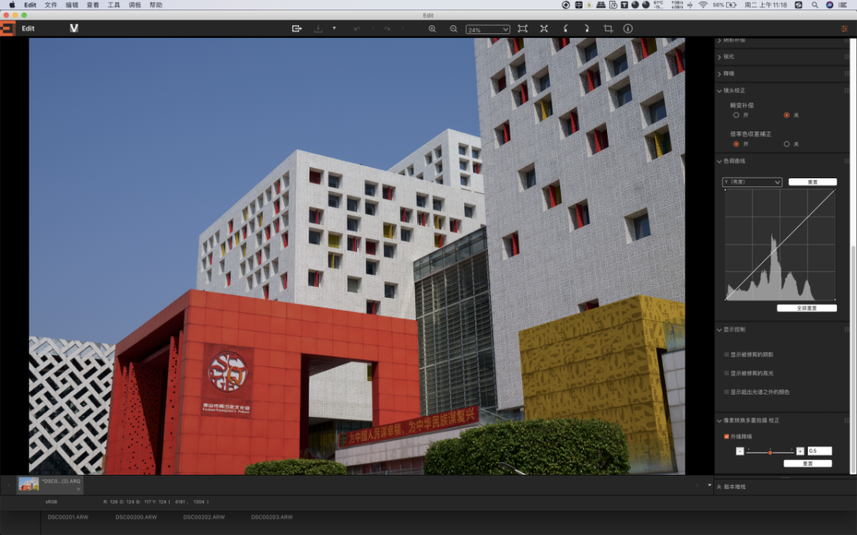Click the 0.5 value input field
The height and width of the screenshot is (535, 857).
click(819, 451)
